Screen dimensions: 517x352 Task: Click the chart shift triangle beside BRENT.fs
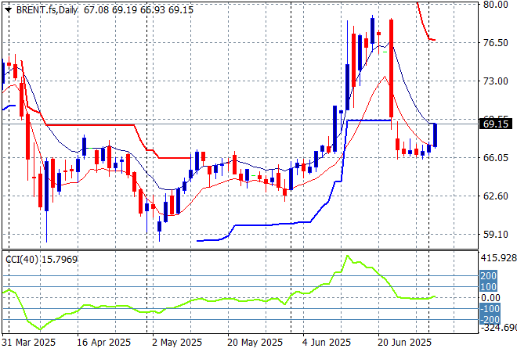coord(5,7)
